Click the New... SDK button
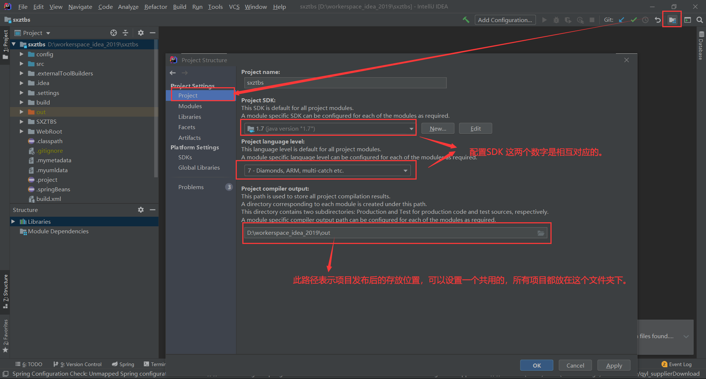 click(438, 128)
